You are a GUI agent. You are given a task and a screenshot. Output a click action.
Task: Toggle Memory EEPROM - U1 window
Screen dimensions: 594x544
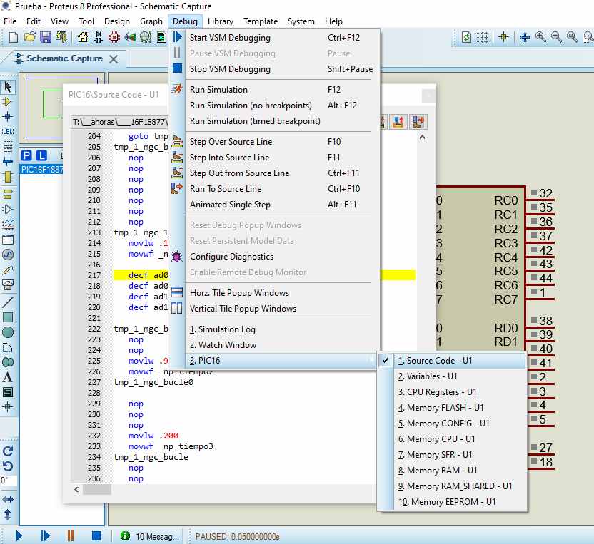(453, 502)
